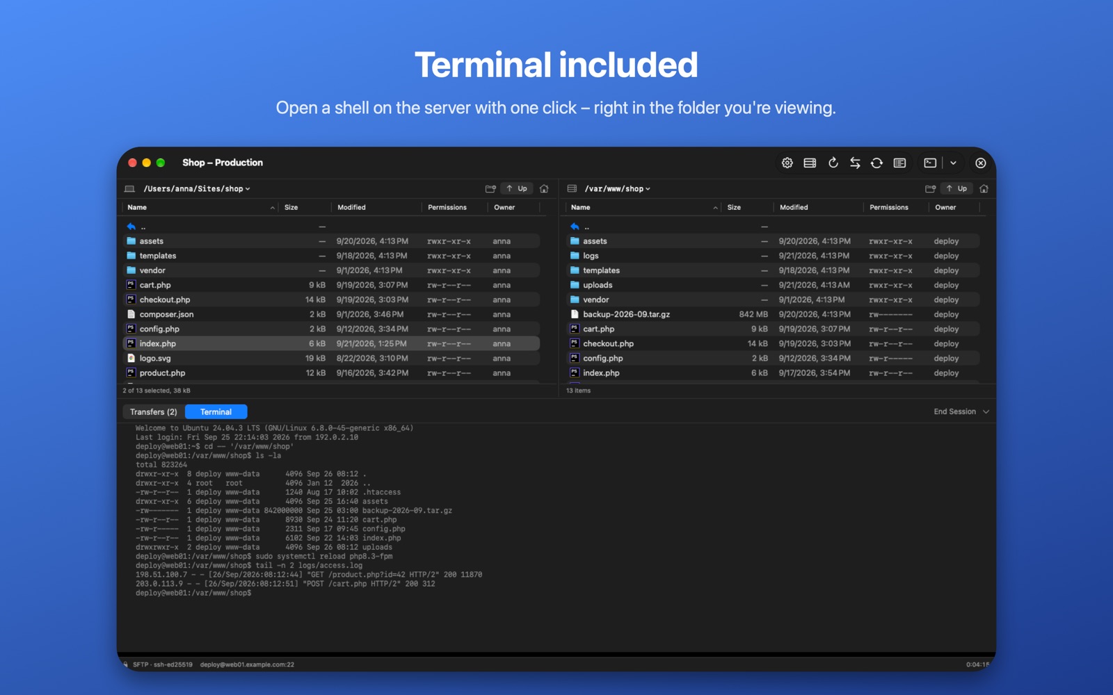1113x695 pixels.
Task: Select the remote logs folder
Action: 773,256
